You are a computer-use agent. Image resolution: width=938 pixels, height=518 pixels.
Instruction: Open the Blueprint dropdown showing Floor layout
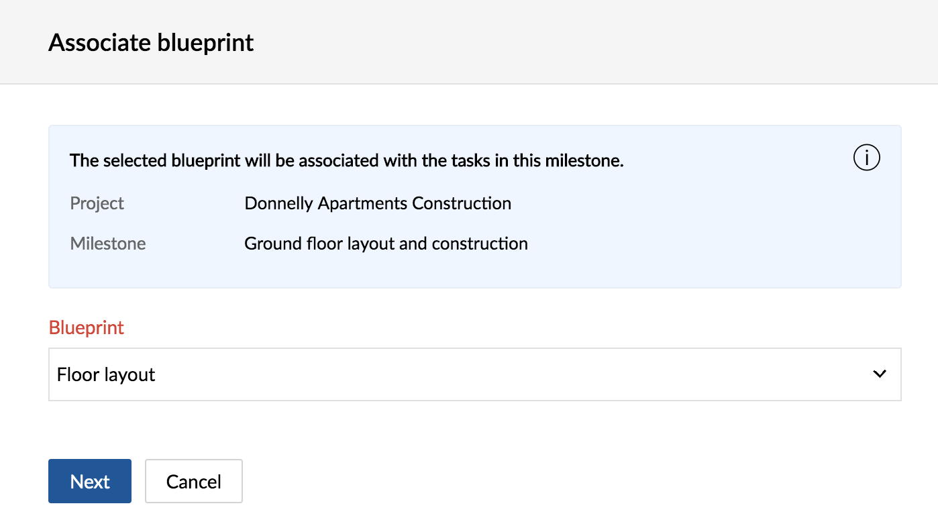point(474,374)
